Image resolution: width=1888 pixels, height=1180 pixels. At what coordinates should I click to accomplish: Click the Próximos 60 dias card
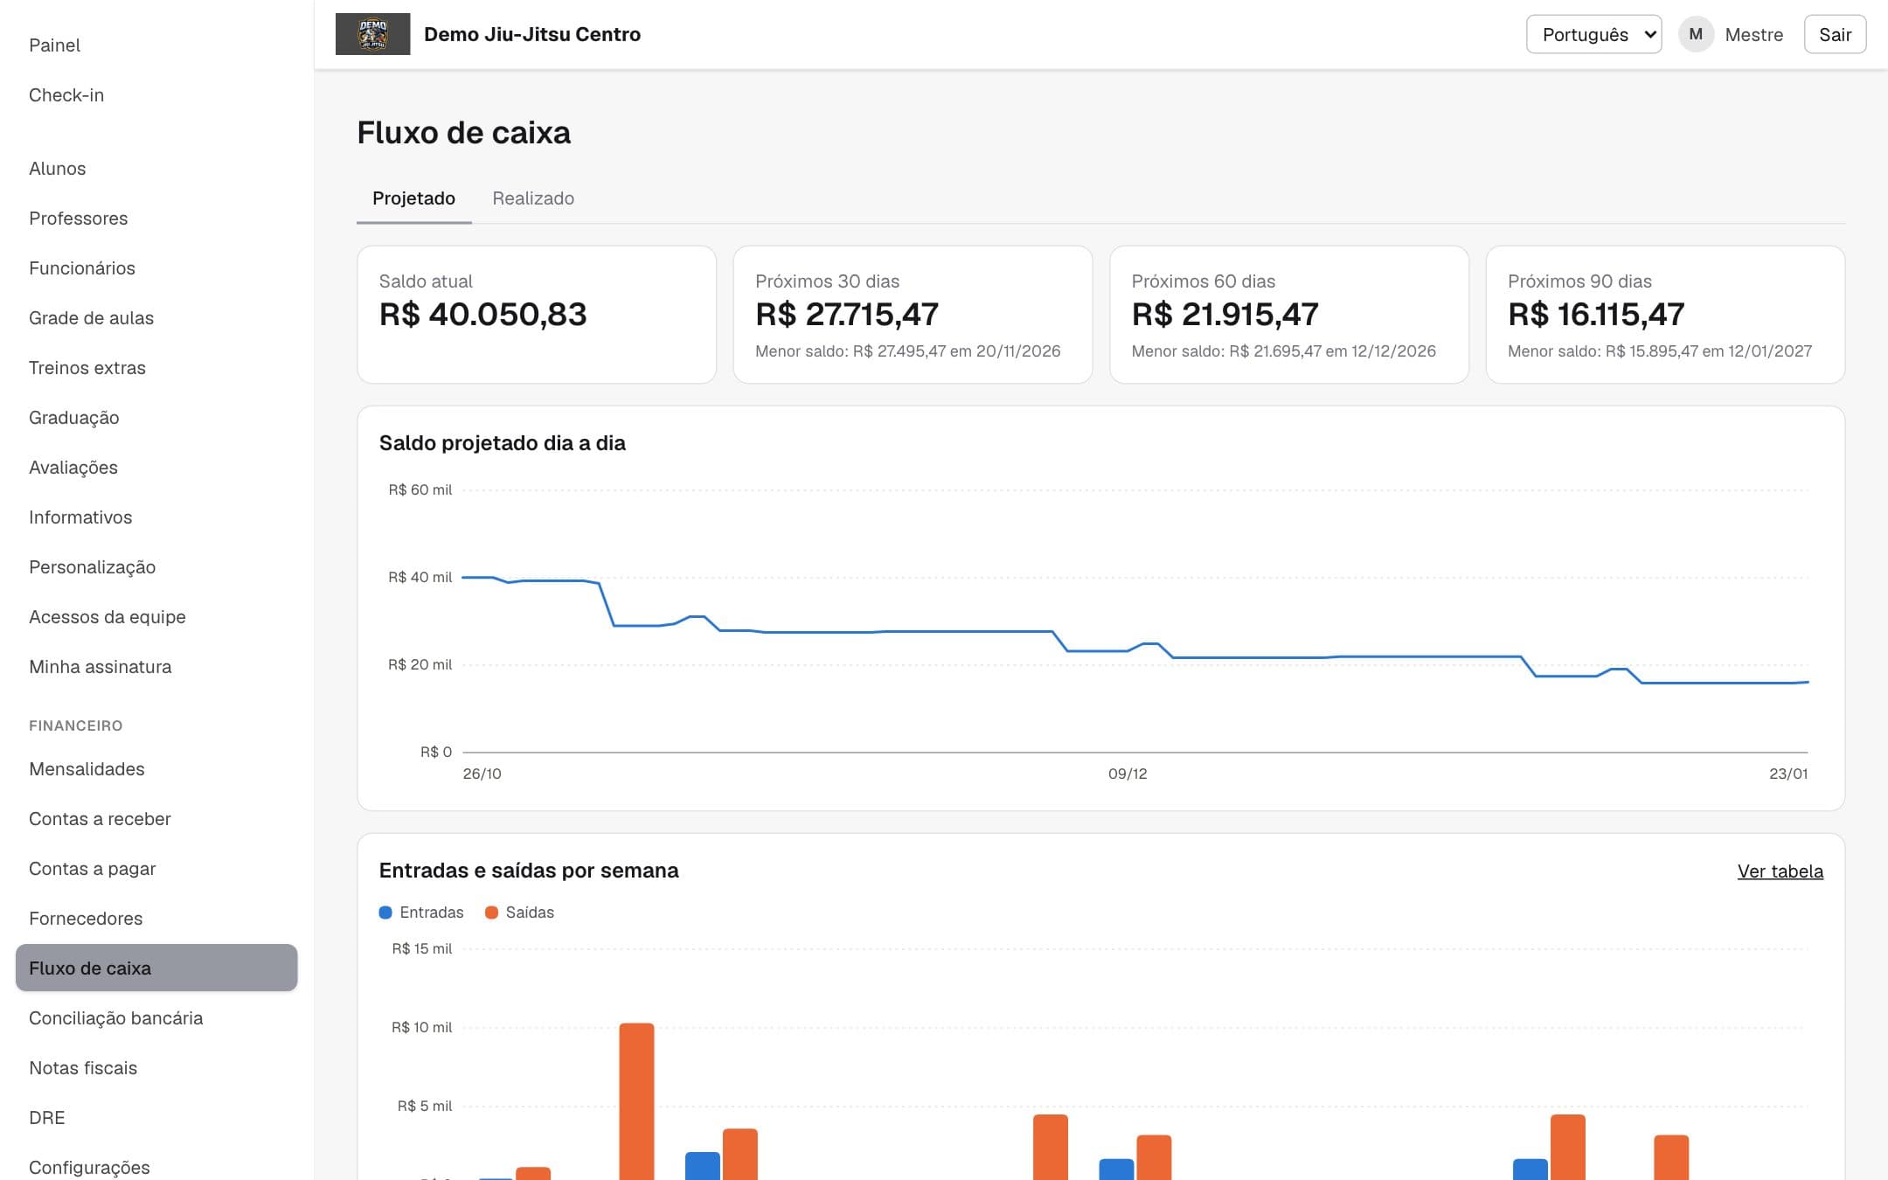(1289, 315)
